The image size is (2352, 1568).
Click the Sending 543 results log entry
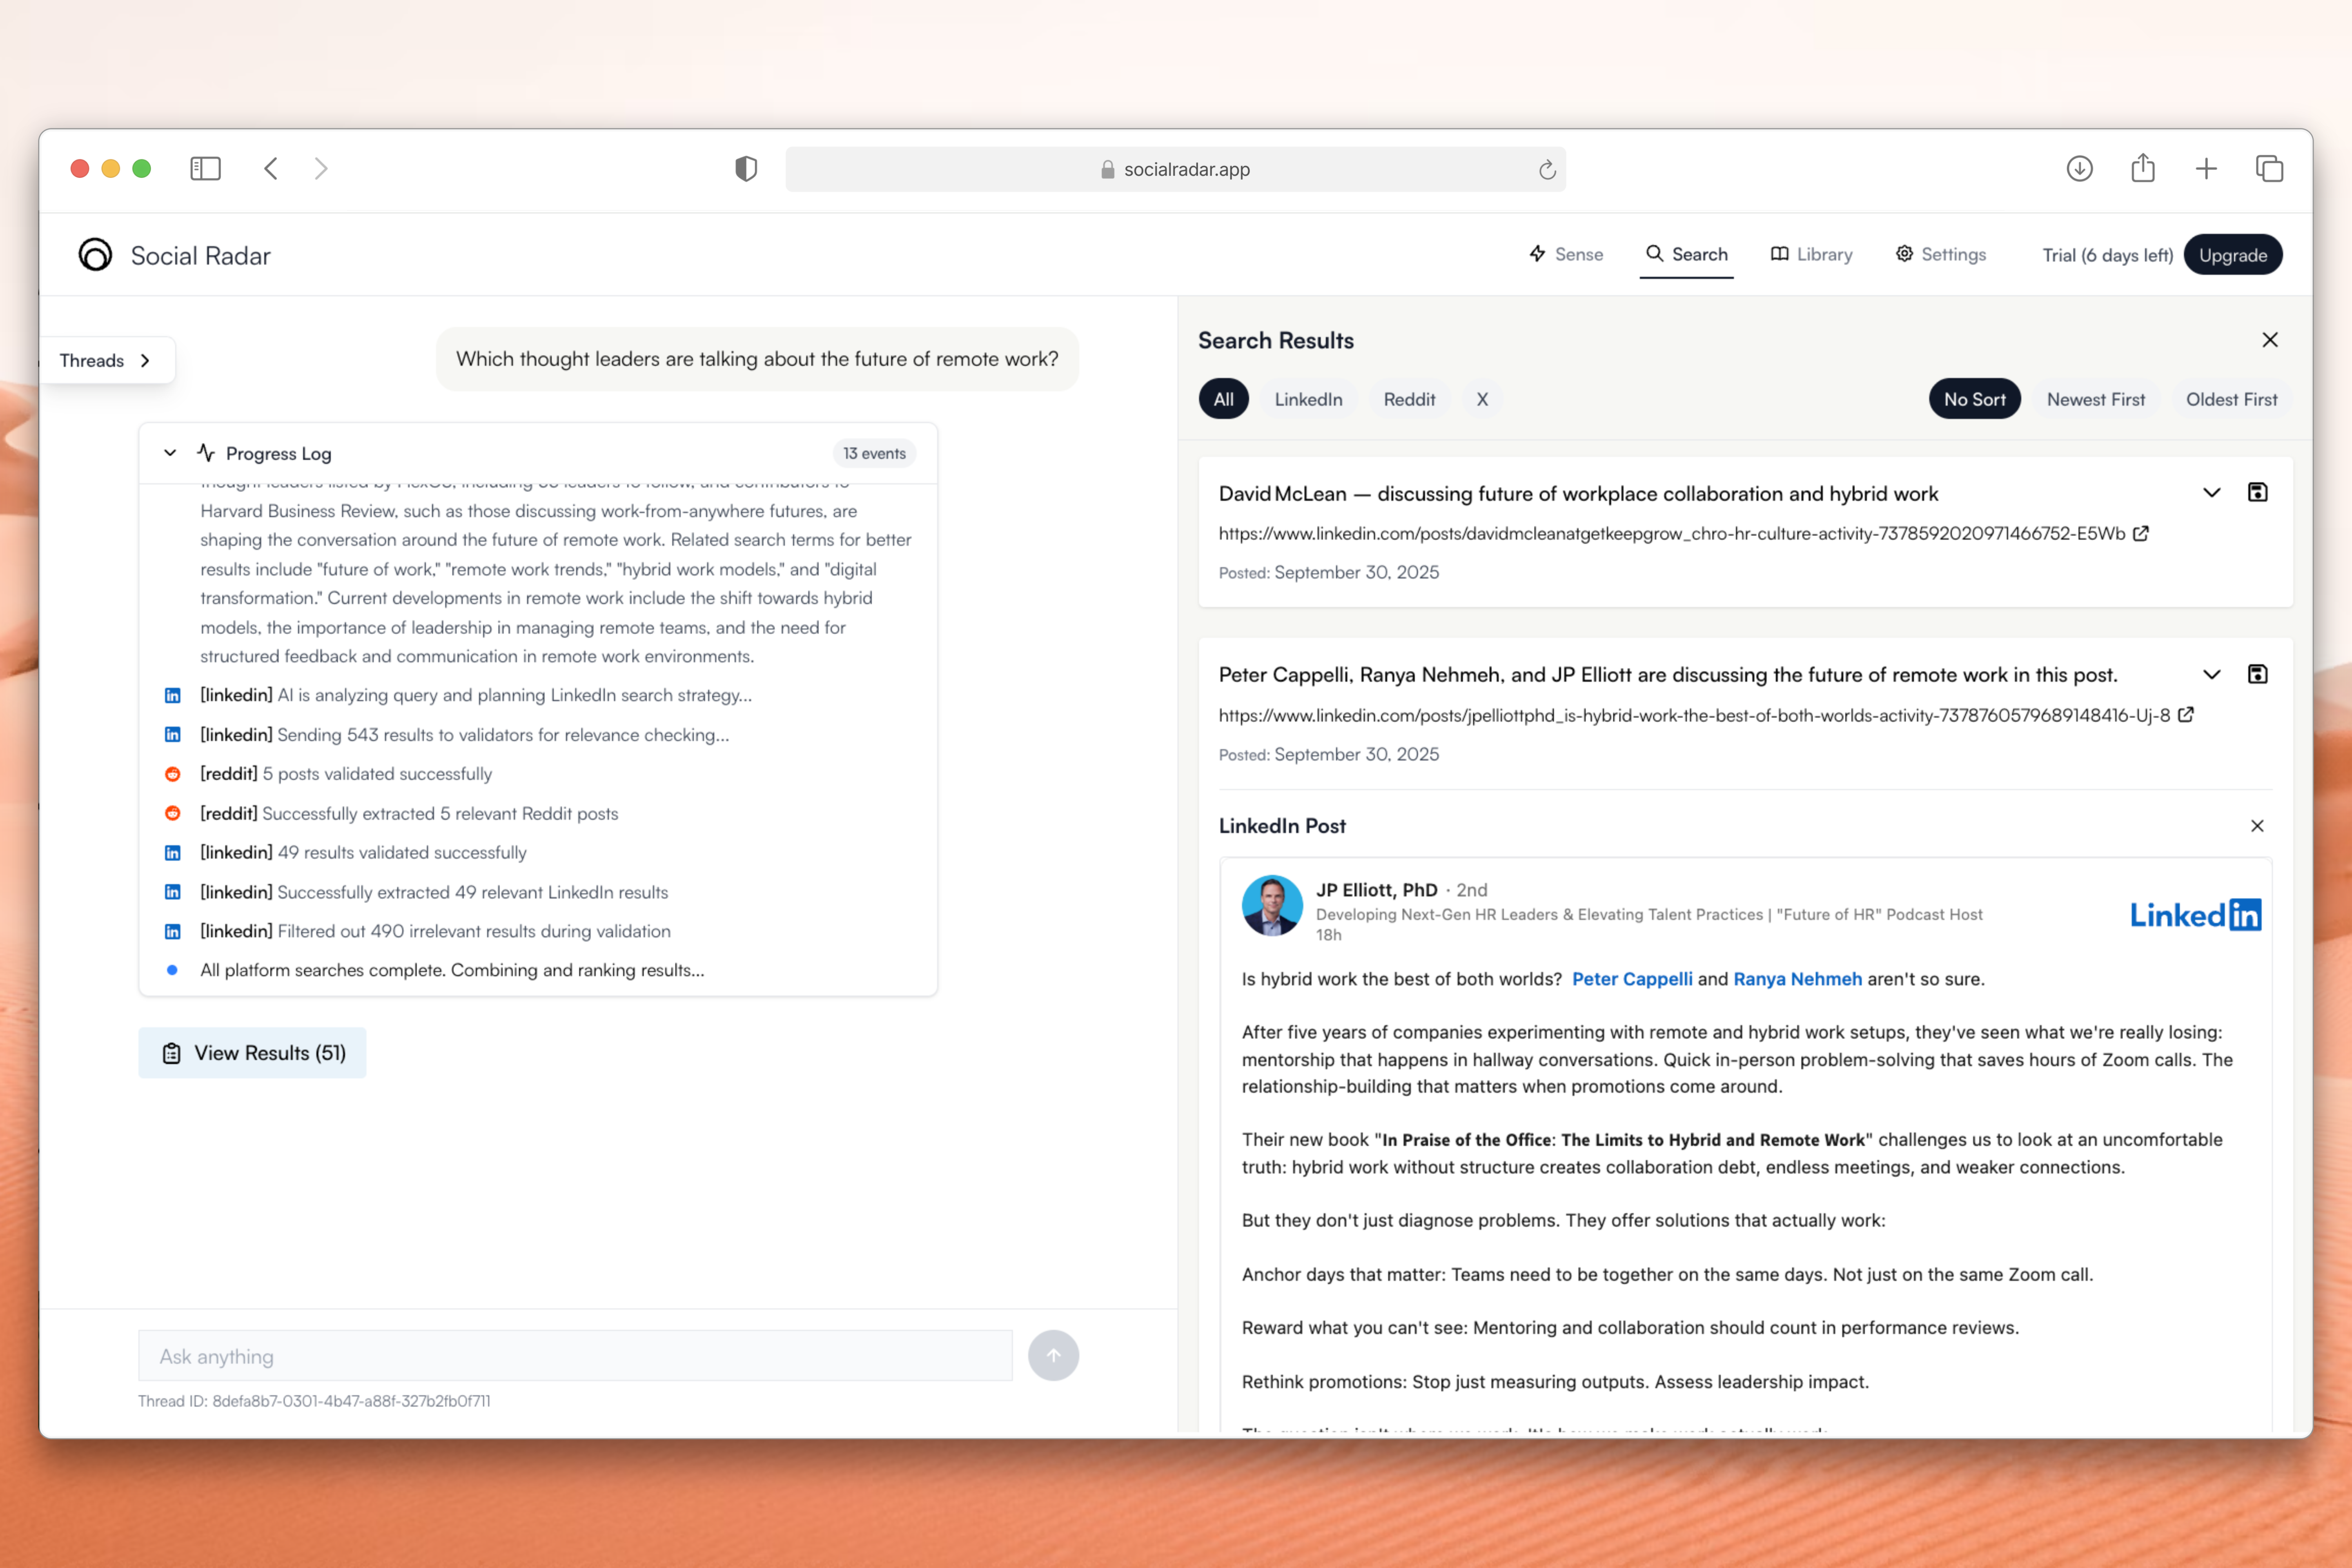465,734
